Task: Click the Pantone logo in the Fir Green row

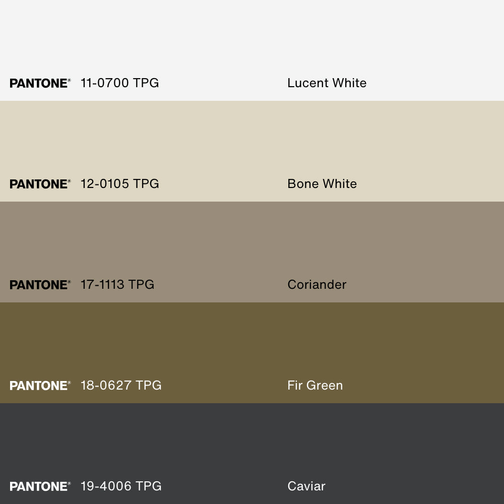Action: 40,386
